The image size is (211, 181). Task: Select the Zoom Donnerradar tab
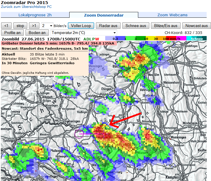104,15
